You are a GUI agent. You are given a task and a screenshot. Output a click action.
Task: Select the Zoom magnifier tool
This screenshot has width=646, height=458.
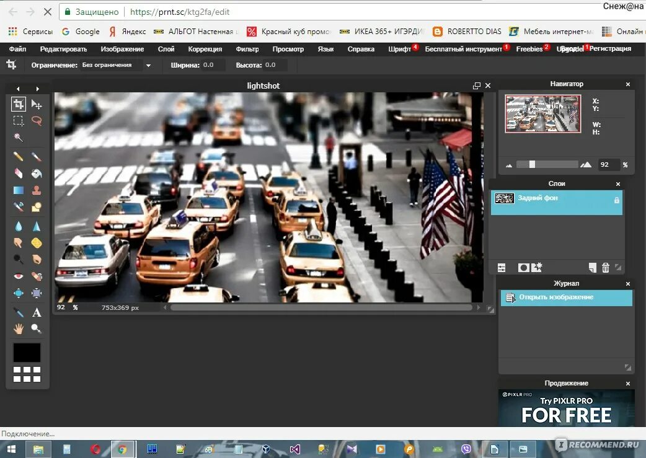37,328
